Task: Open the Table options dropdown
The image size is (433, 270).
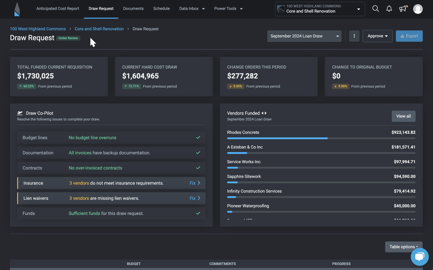Action: [x=404, y=247]
